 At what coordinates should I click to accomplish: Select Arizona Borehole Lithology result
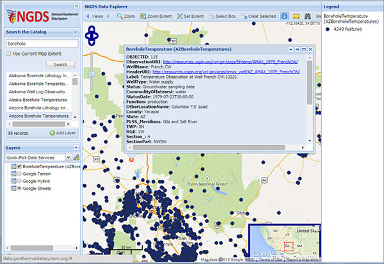point(39,108)
